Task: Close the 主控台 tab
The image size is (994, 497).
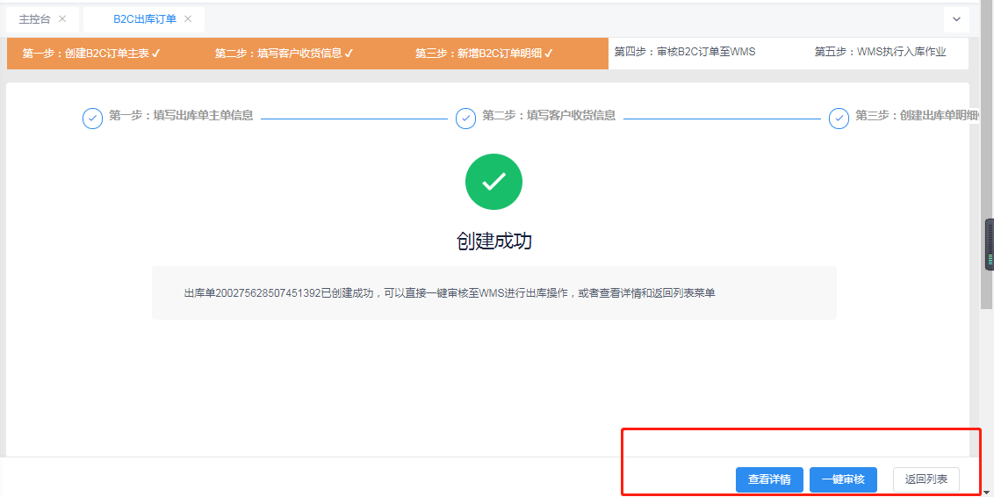Action: coord(62,19)
